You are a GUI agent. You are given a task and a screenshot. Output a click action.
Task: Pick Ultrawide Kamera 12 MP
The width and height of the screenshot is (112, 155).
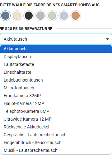(x=56, y=119)
